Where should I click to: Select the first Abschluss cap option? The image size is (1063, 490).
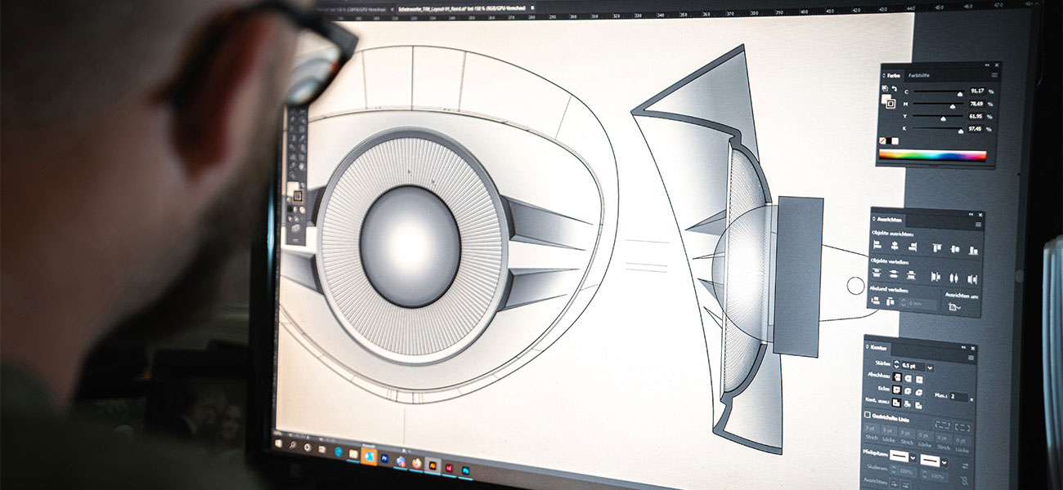pos(897,376)
